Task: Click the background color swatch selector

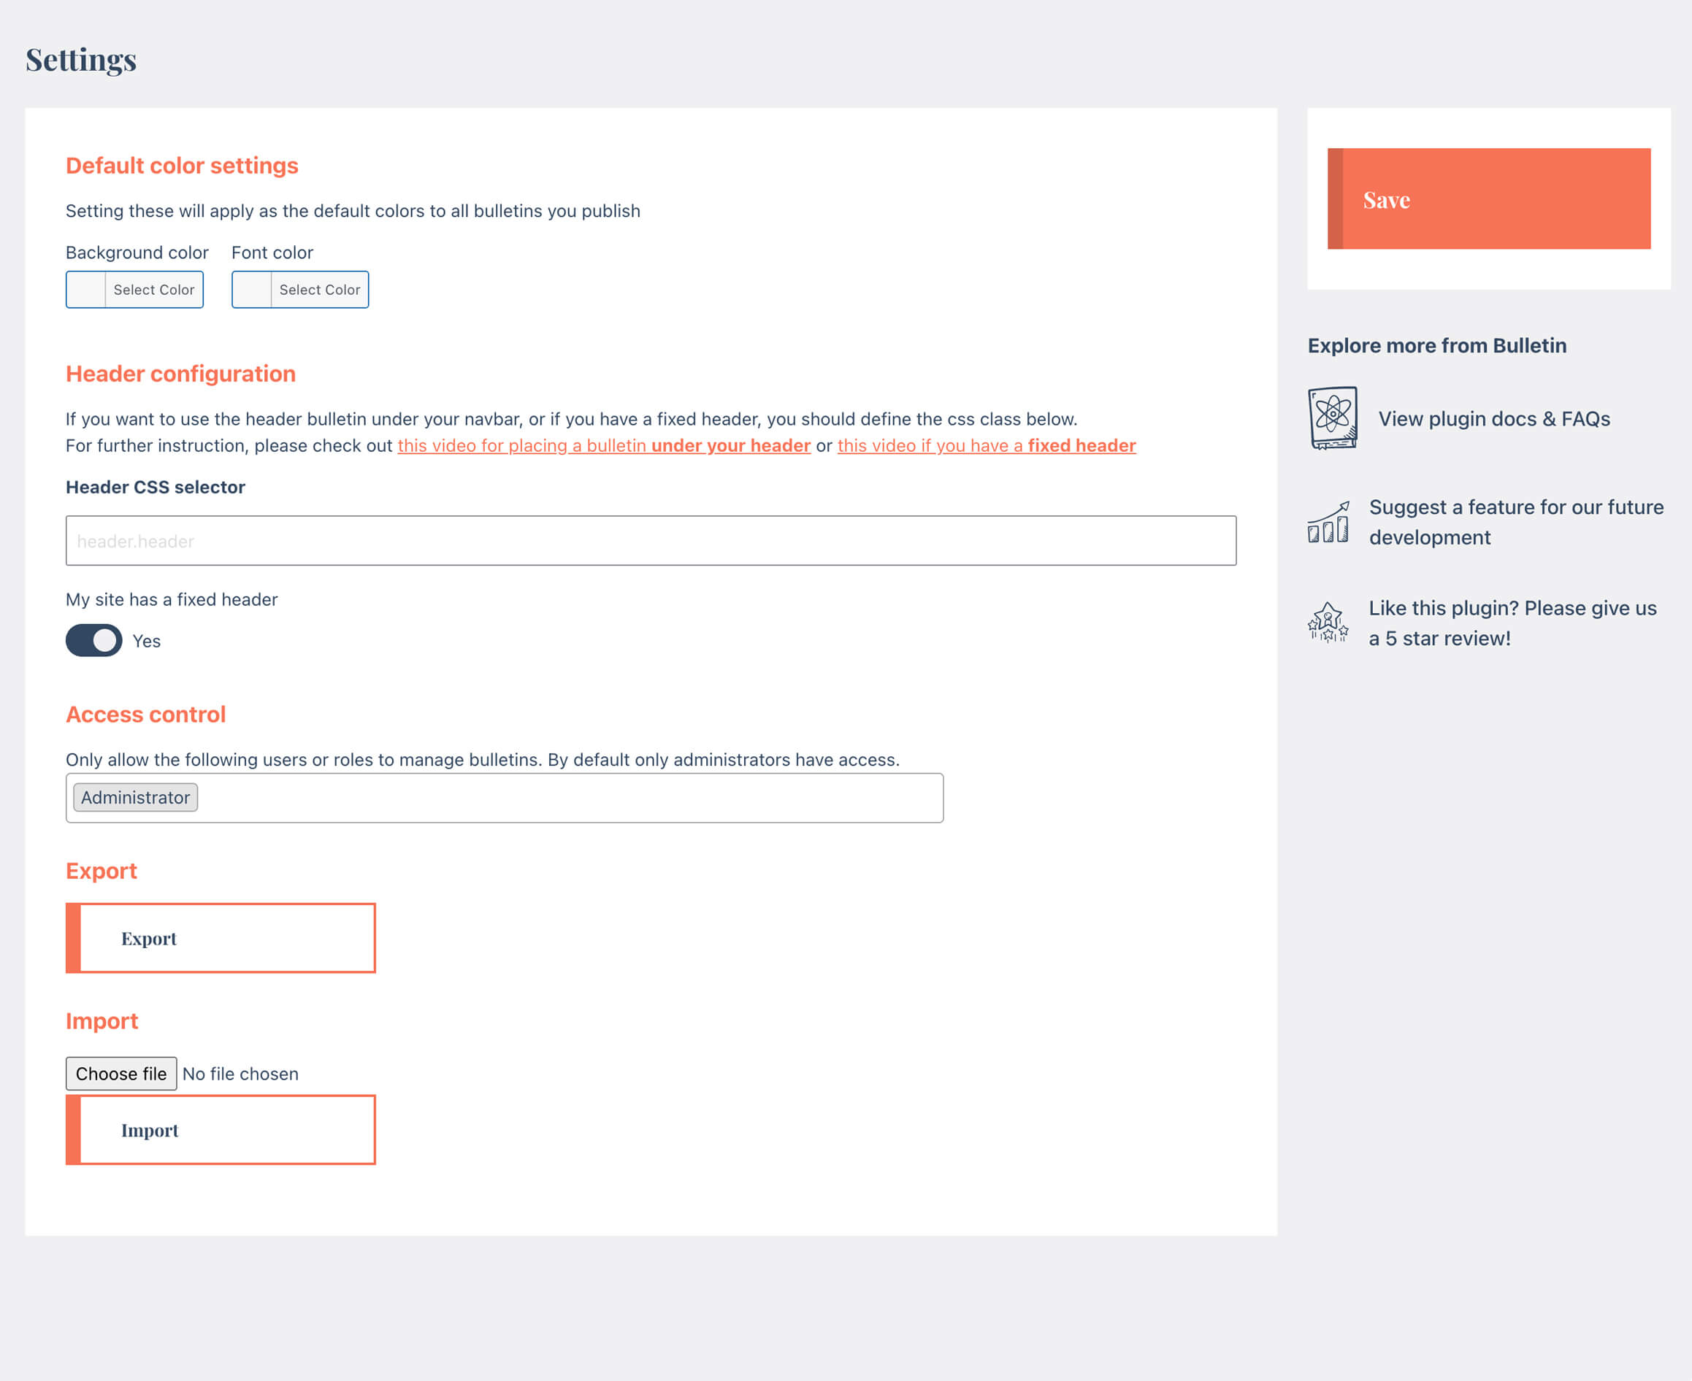Action: 87,289
